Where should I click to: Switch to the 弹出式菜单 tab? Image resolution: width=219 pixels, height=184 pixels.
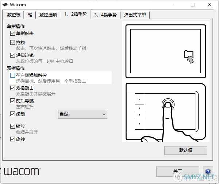click(x=135, y=15)
